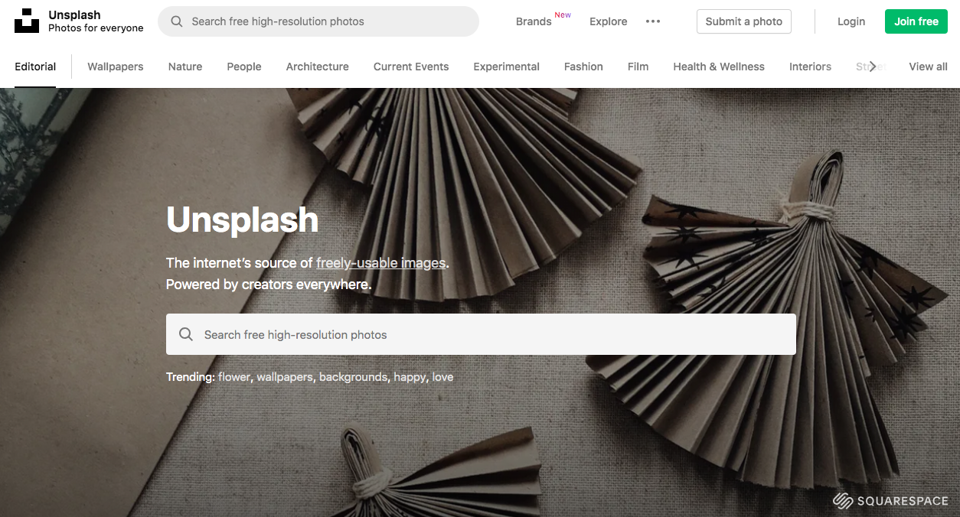Select the Editorial tab

(x=35, y=67)
